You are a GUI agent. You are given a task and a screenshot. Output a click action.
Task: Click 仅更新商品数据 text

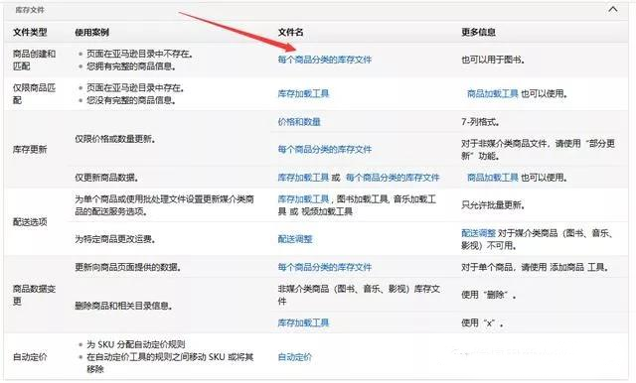tap(107, 178)
